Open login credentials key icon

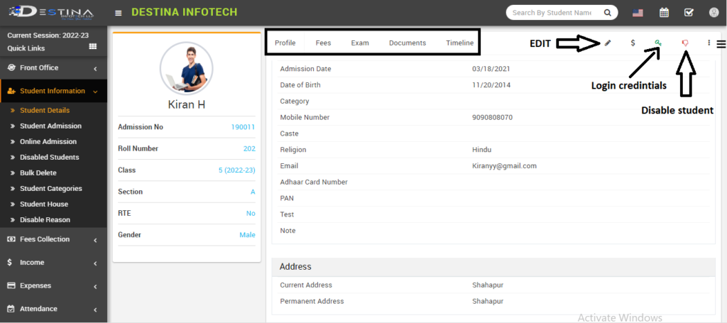tap(658, 43)
